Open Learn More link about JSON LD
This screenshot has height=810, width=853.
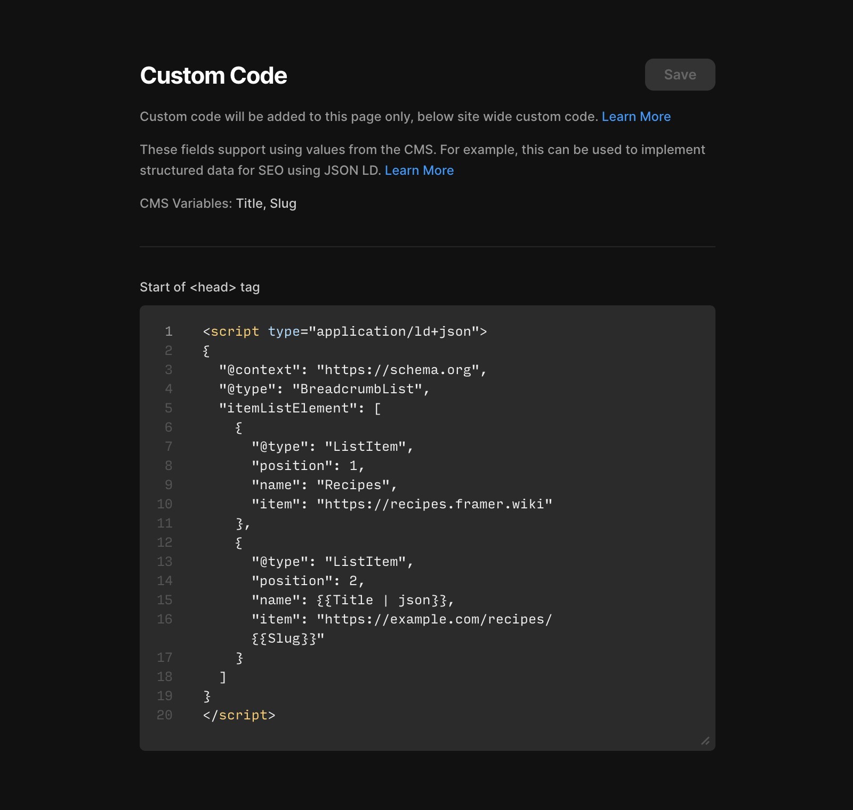coord(419,171)
